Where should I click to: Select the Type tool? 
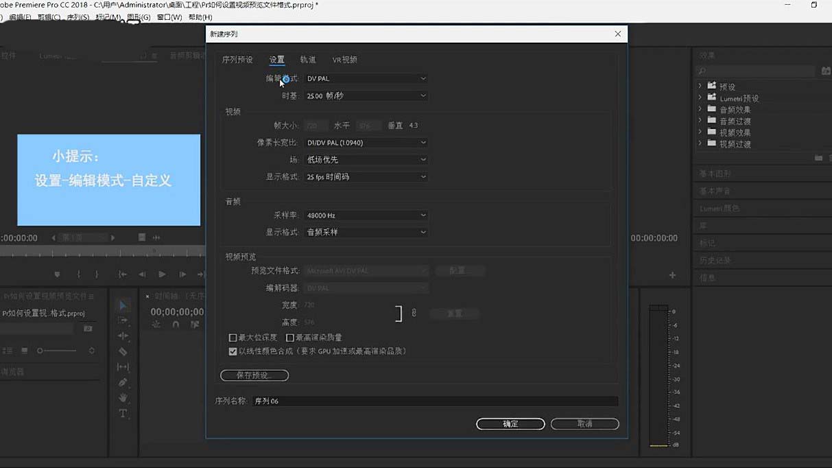click(123, 413)
